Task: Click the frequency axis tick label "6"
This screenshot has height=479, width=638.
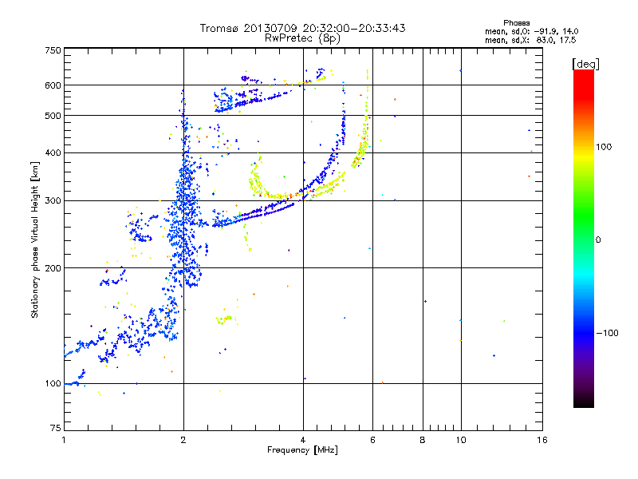Action: click(x=372, y=441)
